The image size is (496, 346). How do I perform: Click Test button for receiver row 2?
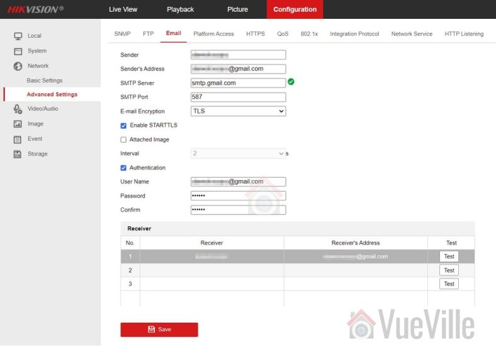(x=449, y=270)
